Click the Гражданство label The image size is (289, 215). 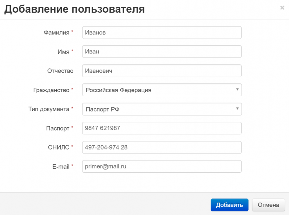(x=51, y=90)
